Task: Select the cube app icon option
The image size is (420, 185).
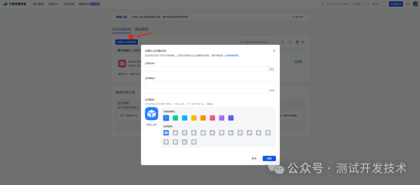Action: 166,133
